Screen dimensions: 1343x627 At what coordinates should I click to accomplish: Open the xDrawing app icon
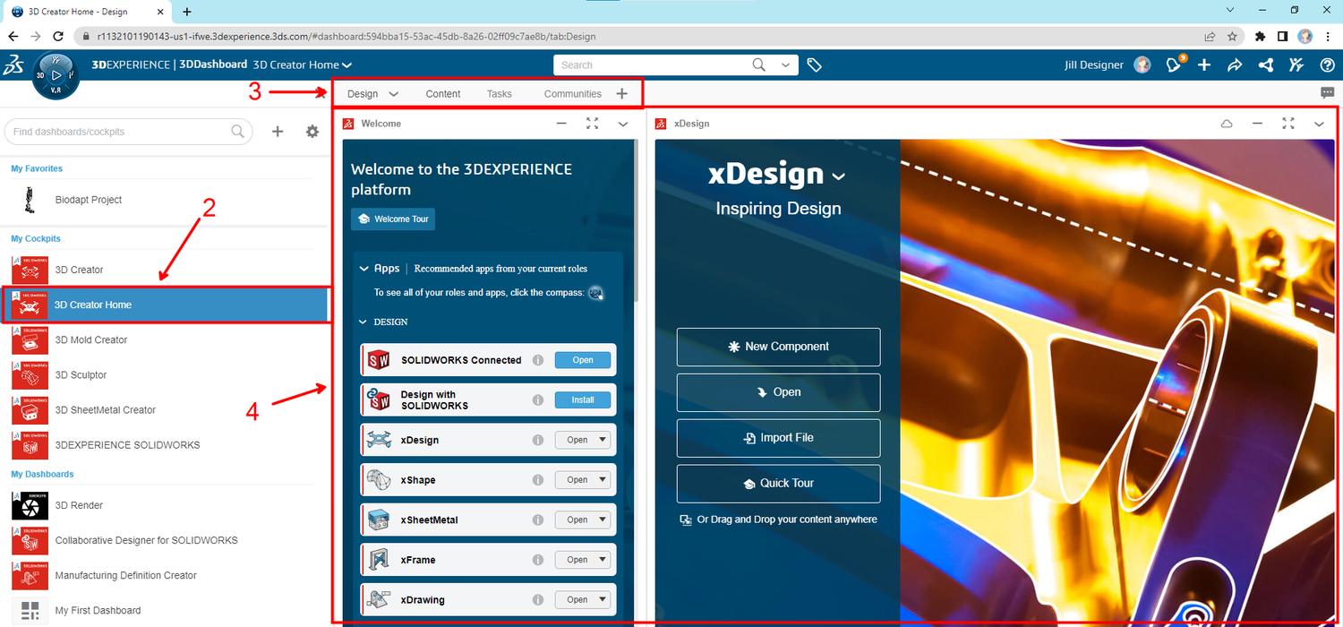(x=377, y=598)
